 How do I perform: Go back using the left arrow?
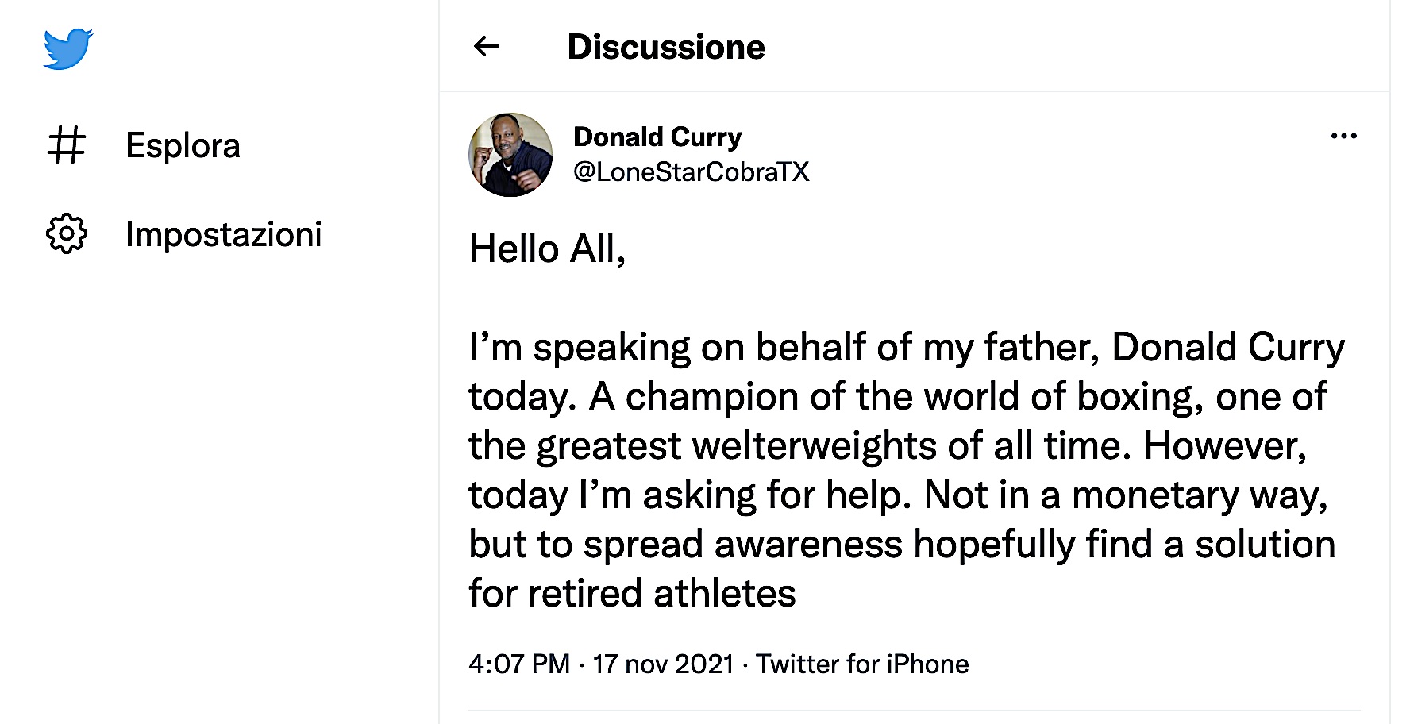point(486,47)
